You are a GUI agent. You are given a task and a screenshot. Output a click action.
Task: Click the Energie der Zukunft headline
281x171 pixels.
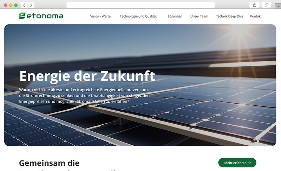click(x=87, y=76)
